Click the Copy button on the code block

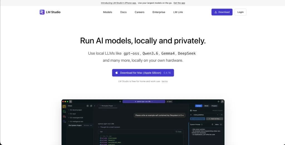178,132
